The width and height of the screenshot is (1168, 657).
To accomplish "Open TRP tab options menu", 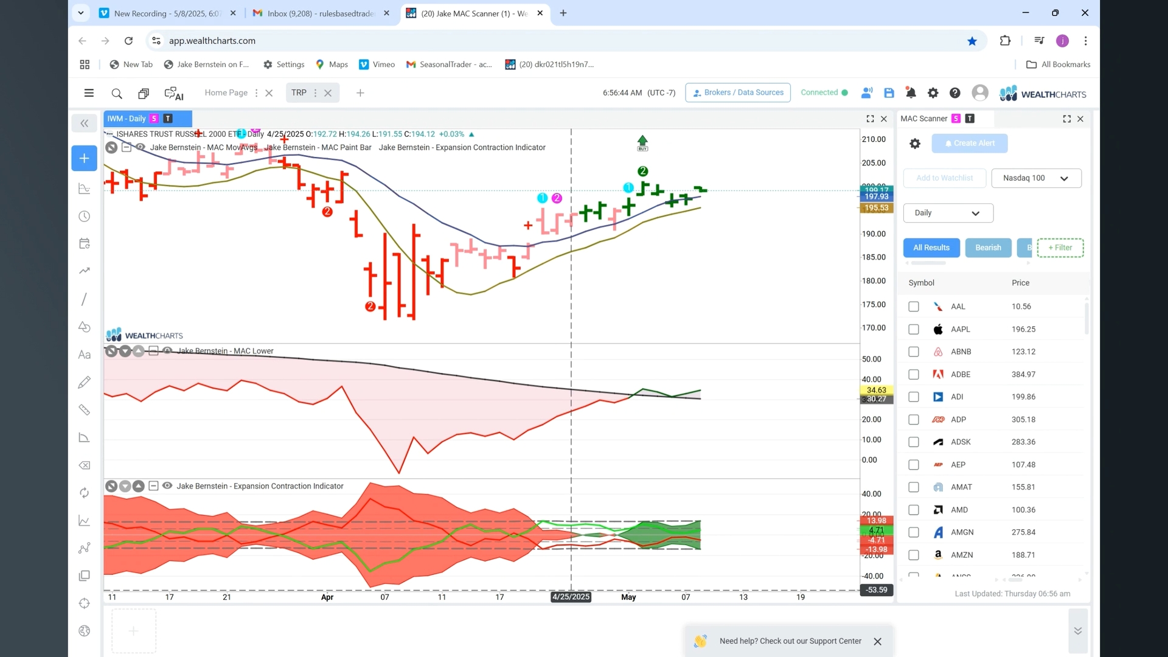I will [x=315, y=93].
